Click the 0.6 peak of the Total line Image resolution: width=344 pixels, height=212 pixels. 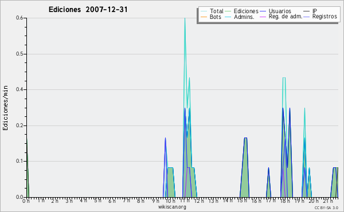(185, 18)
